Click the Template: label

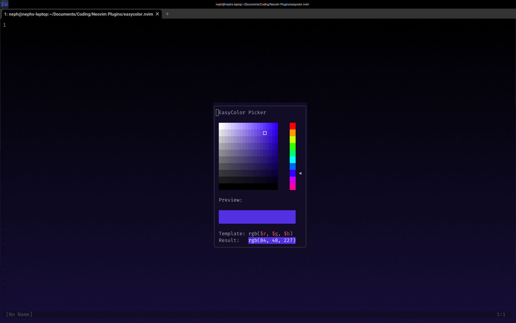232,234
